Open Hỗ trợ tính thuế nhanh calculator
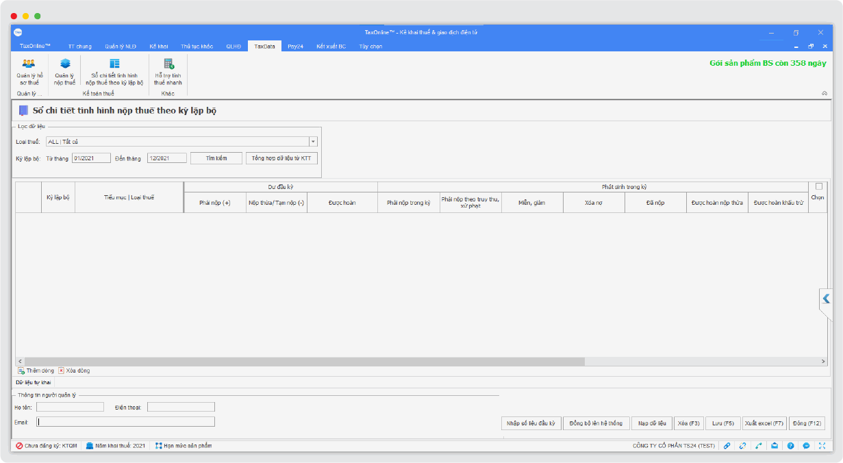 coord(168,64)
